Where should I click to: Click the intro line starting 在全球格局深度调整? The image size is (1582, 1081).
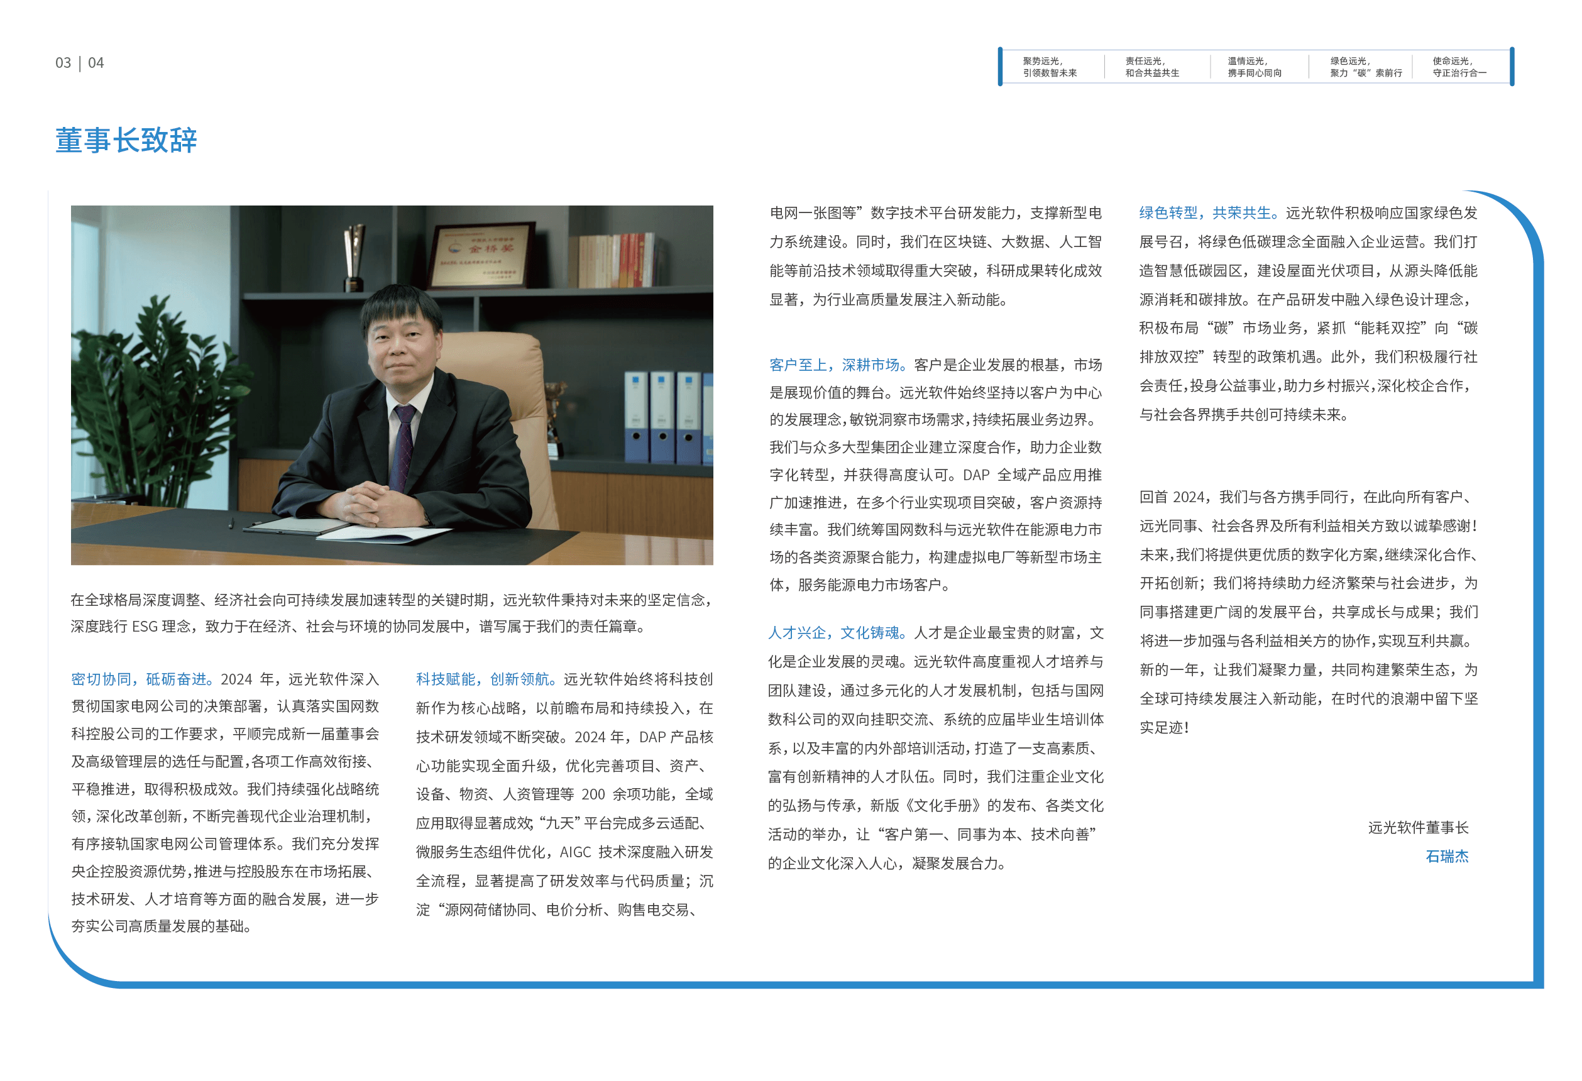(392, 600)
